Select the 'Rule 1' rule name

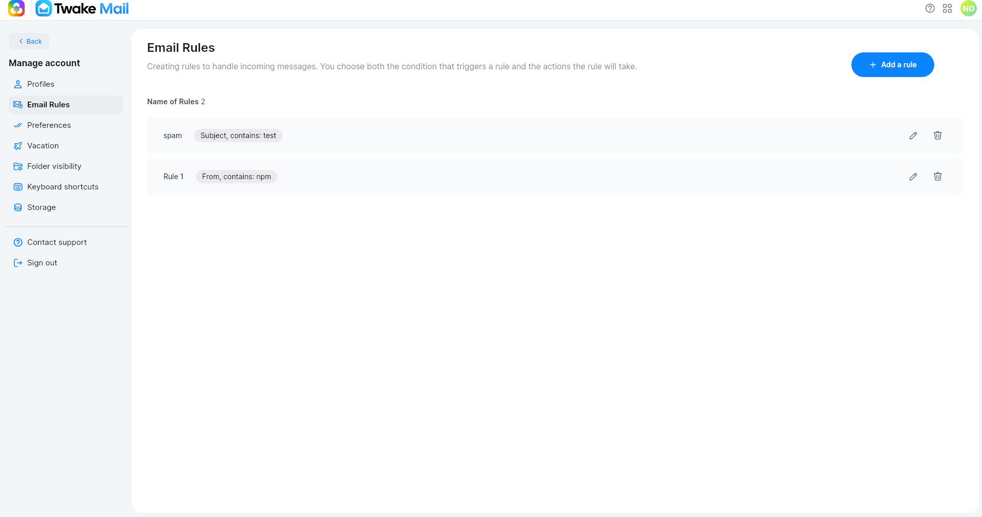(x=173, y=177)
